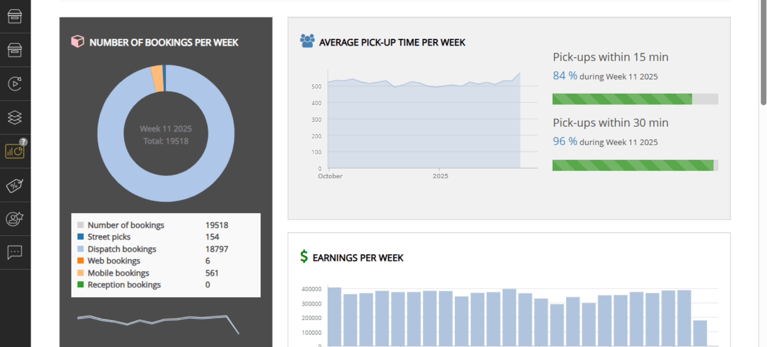
Task: Open the second archive box sidebar icon
Action: point(15,50)
